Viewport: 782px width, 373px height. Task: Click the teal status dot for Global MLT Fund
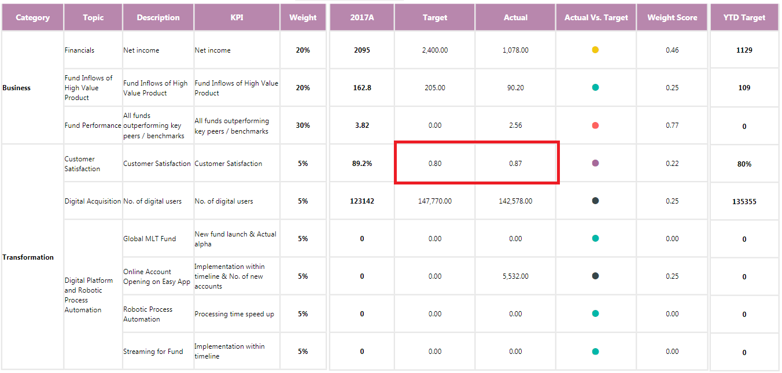pos(595,238)
